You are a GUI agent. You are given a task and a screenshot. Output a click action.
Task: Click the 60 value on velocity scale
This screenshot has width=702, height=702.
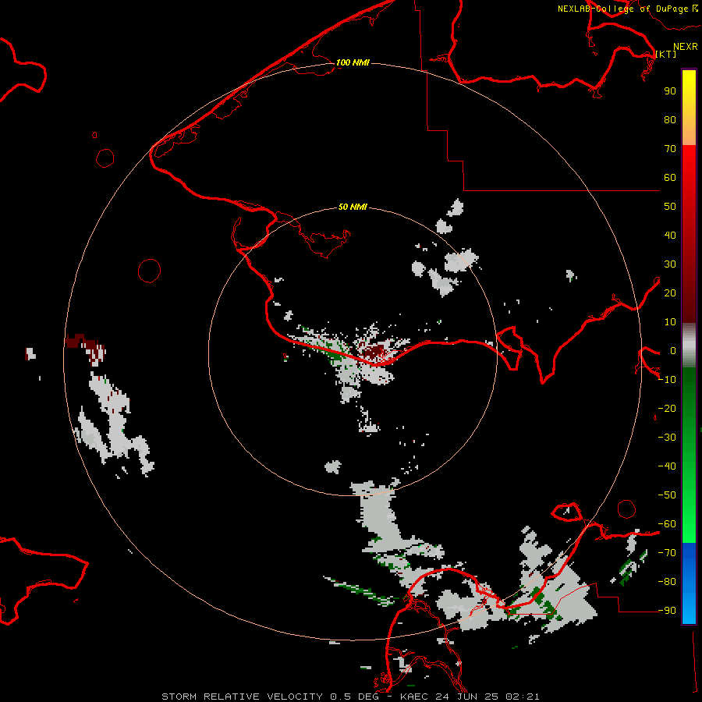coord(670,178)
